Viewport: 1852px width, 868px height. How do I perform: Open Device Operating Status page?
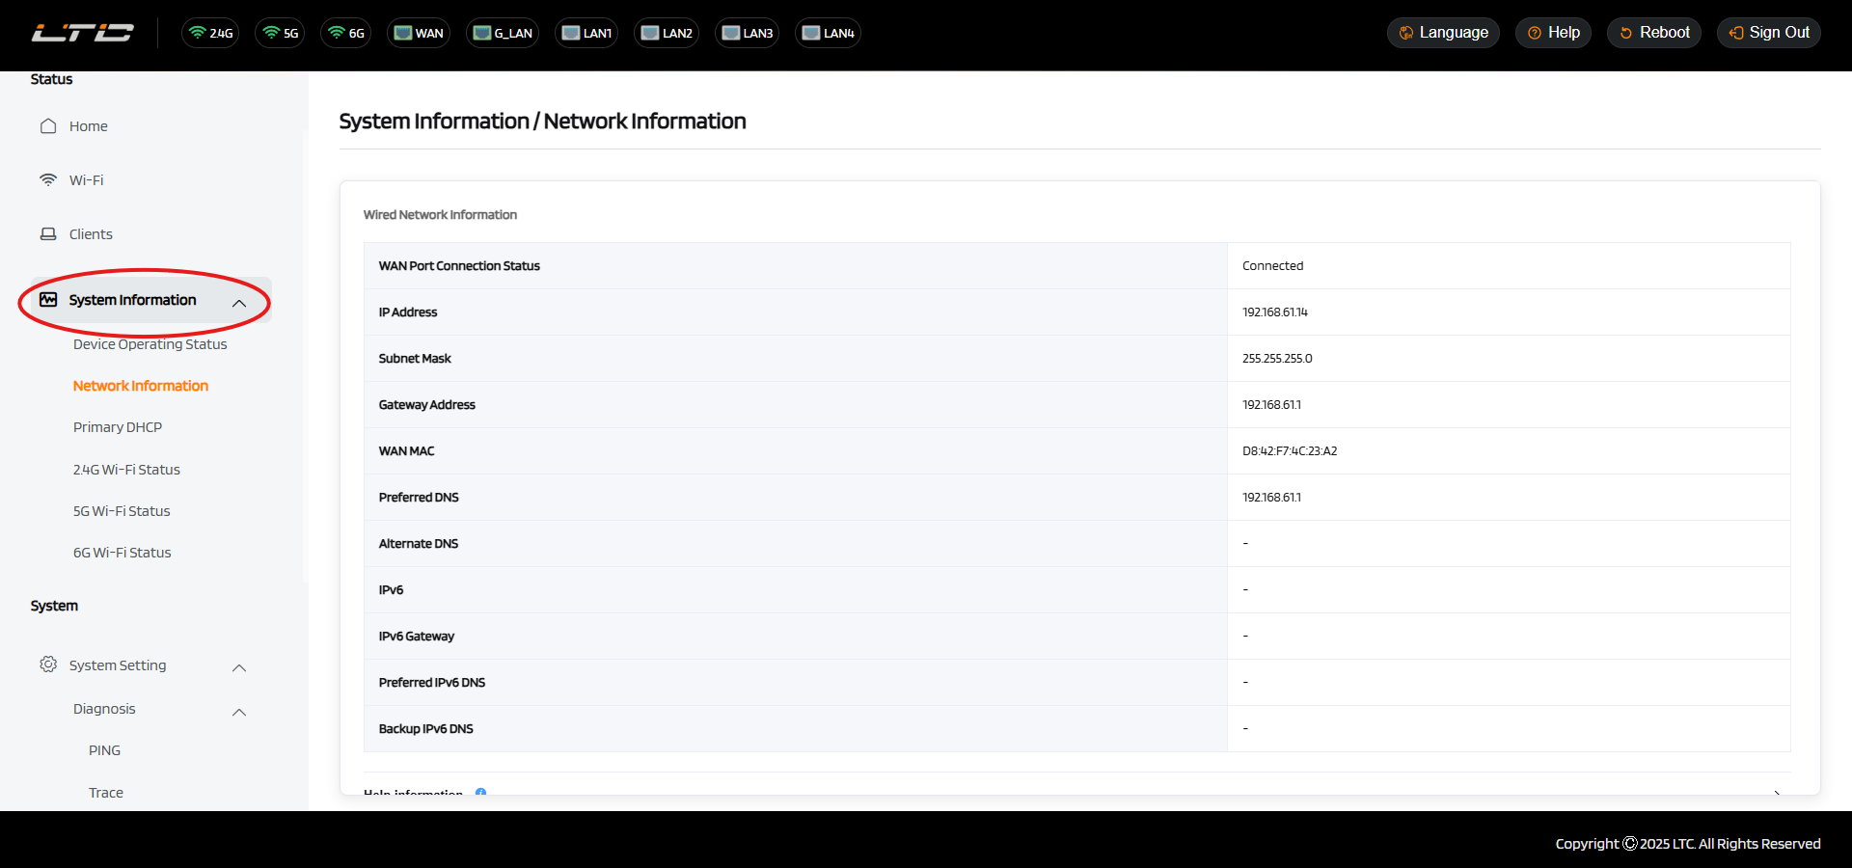pos(150,344)
